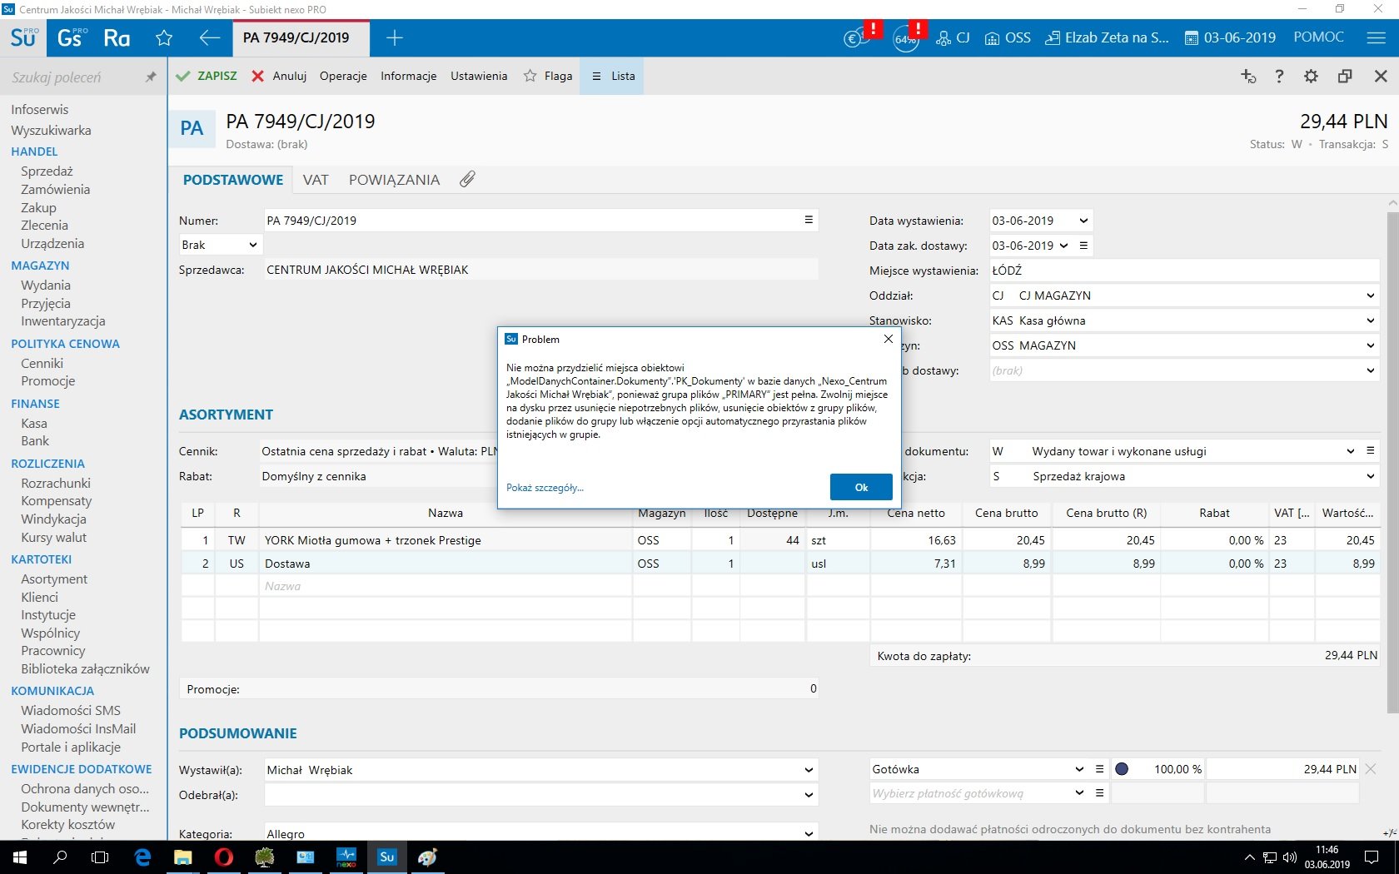Switch to the VAT tab
This screenshot has width=1399, height=874.
[x=316, y=180]
